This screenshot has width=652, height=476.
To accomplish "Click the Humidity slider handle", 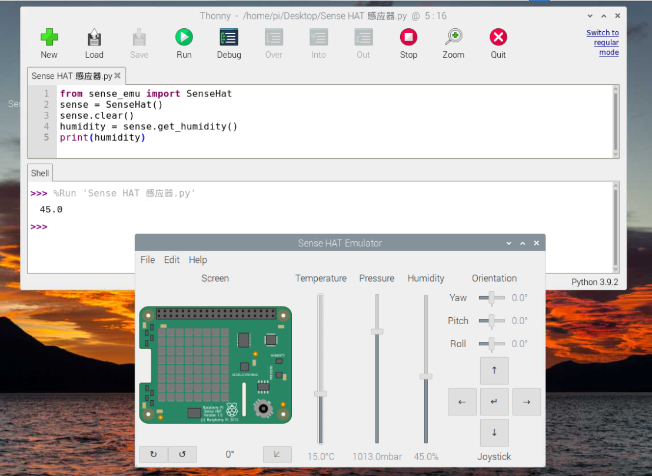I will pyautogui.click(x=426, y=376).
